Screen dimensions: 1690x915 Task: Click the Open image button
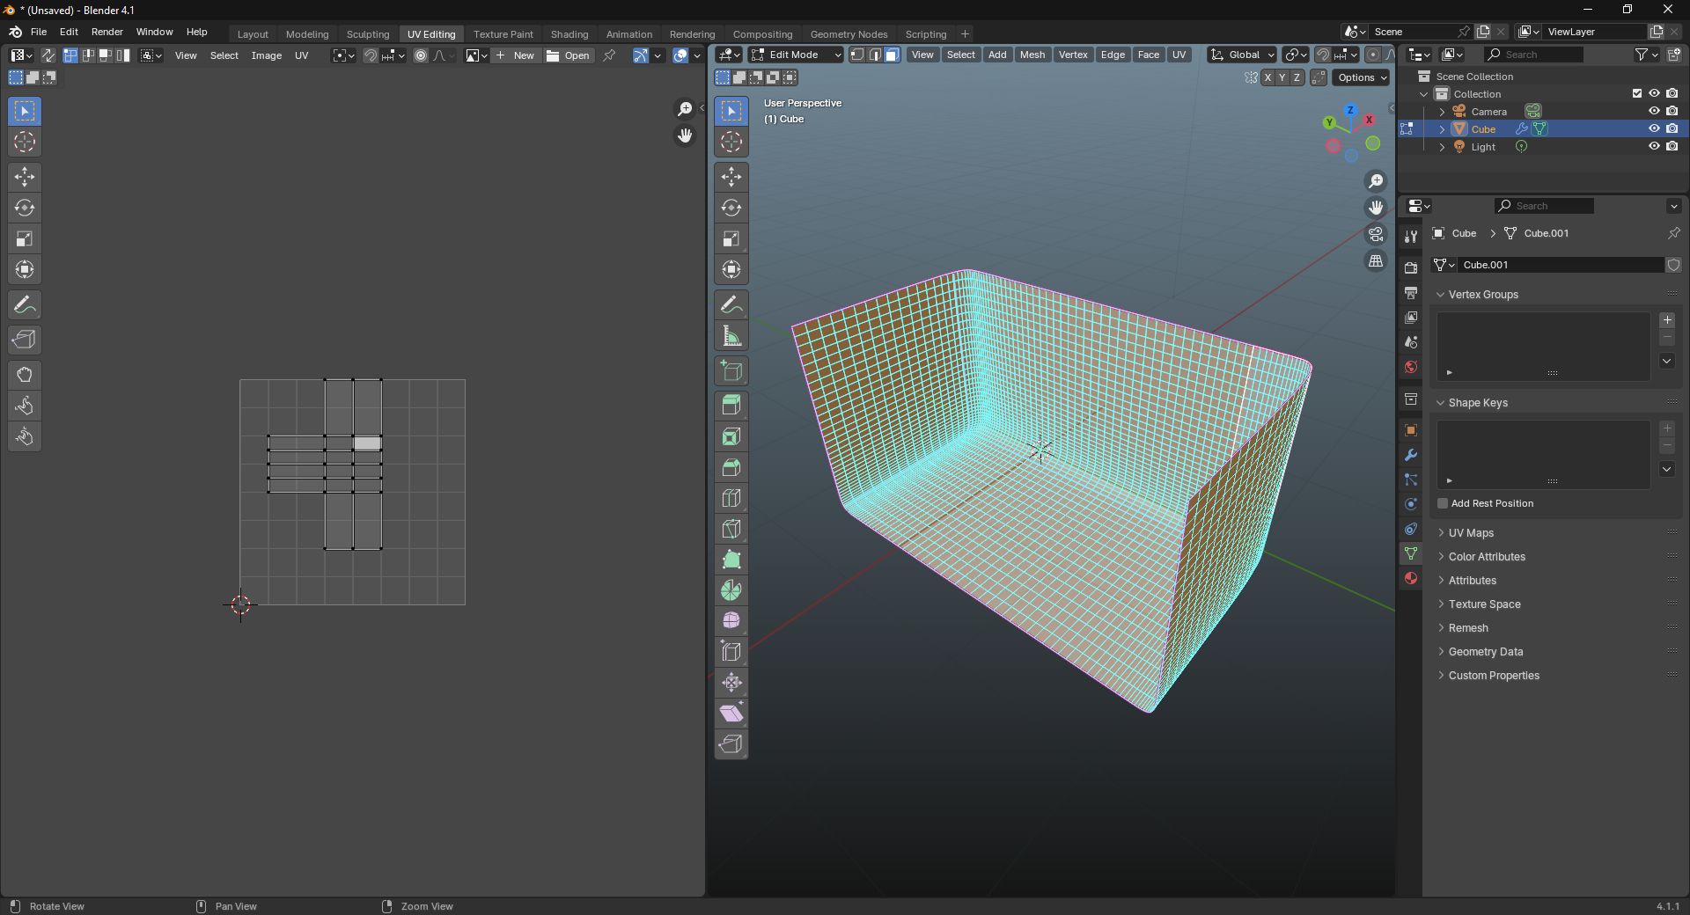tap(569, 55)
